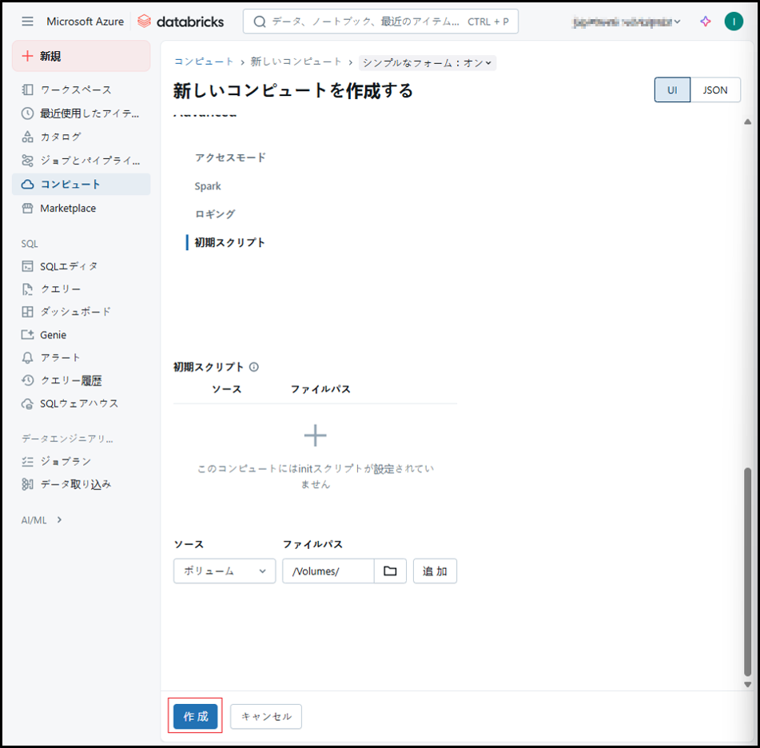Switch to the JSON view toggle

coord(714,90)
